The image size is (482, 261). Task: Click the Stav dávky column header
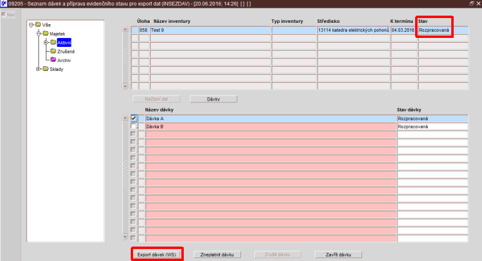[x=409, y=109]
